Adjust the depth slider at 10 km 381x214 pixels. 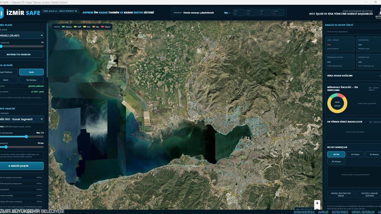(22, 147)
